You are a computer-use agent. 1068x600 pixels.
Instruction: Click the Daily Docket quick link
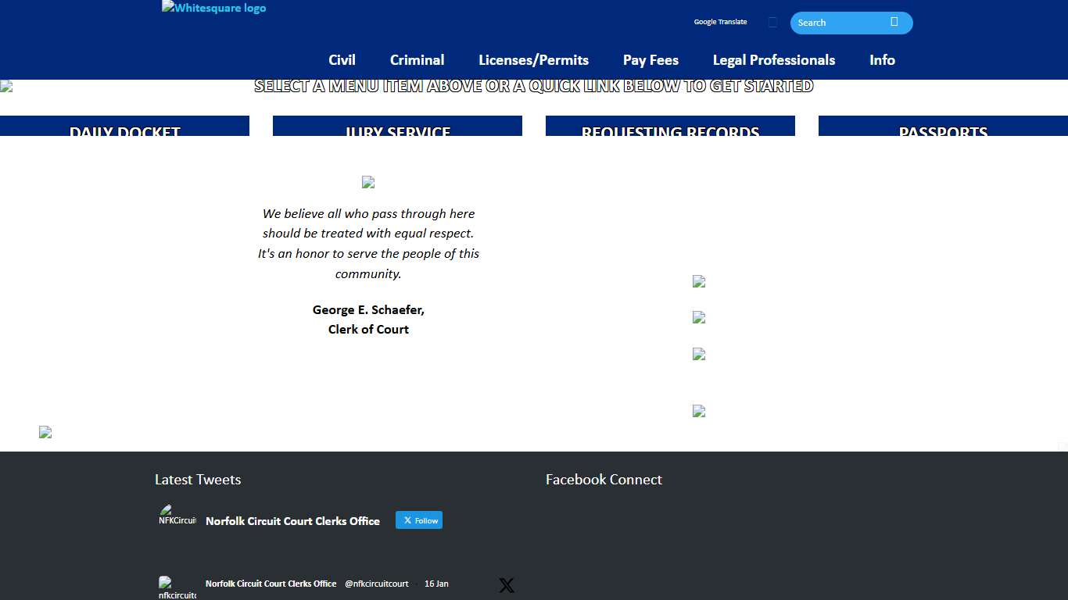point(125,127)
